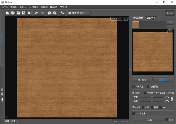
Task: Uncheck the 均衡亮度 checkbox
Action: click(134, 87)
